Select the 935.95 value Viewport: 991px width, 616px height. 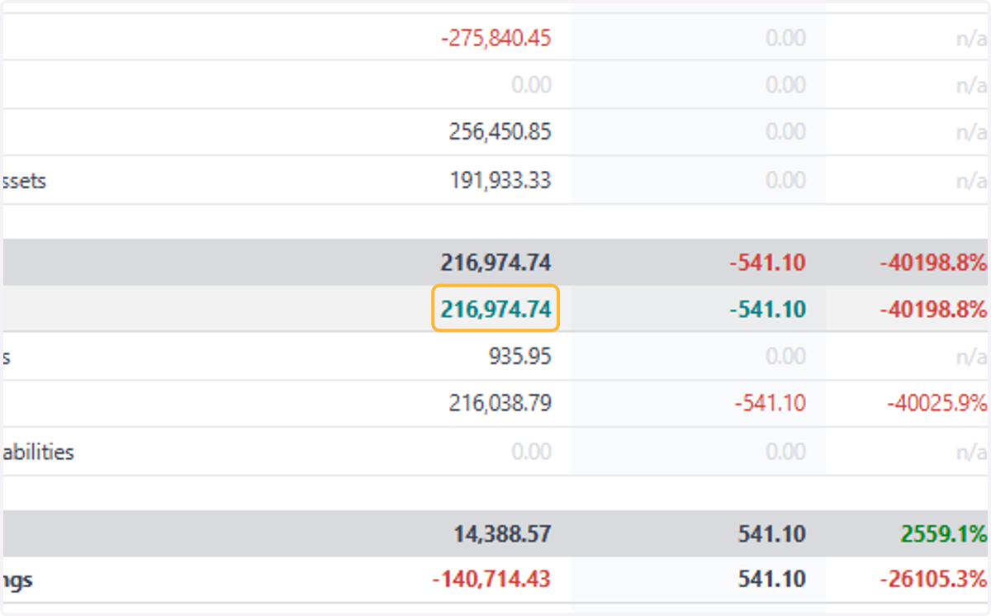(x=519, y=356)
